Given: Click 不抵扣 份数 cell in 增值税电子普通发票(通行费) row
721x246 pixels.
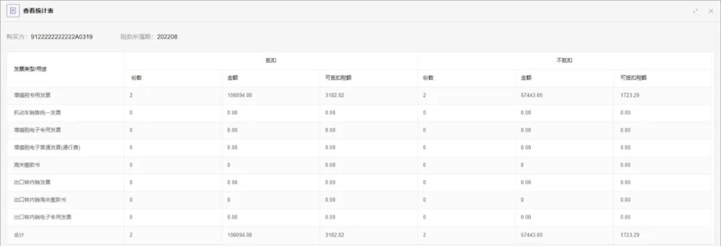Looking at the screenshot, I should pyautogui.click(x=424, y=147).
